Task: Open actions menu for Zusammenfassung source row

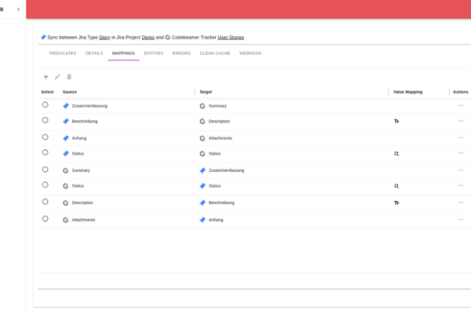Action: [461, 105]
